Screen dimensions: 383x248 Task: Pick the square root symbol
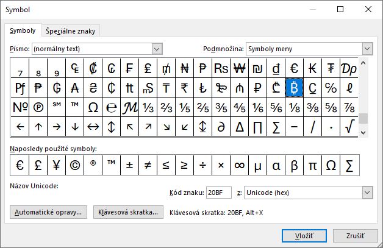coord(349,127)
